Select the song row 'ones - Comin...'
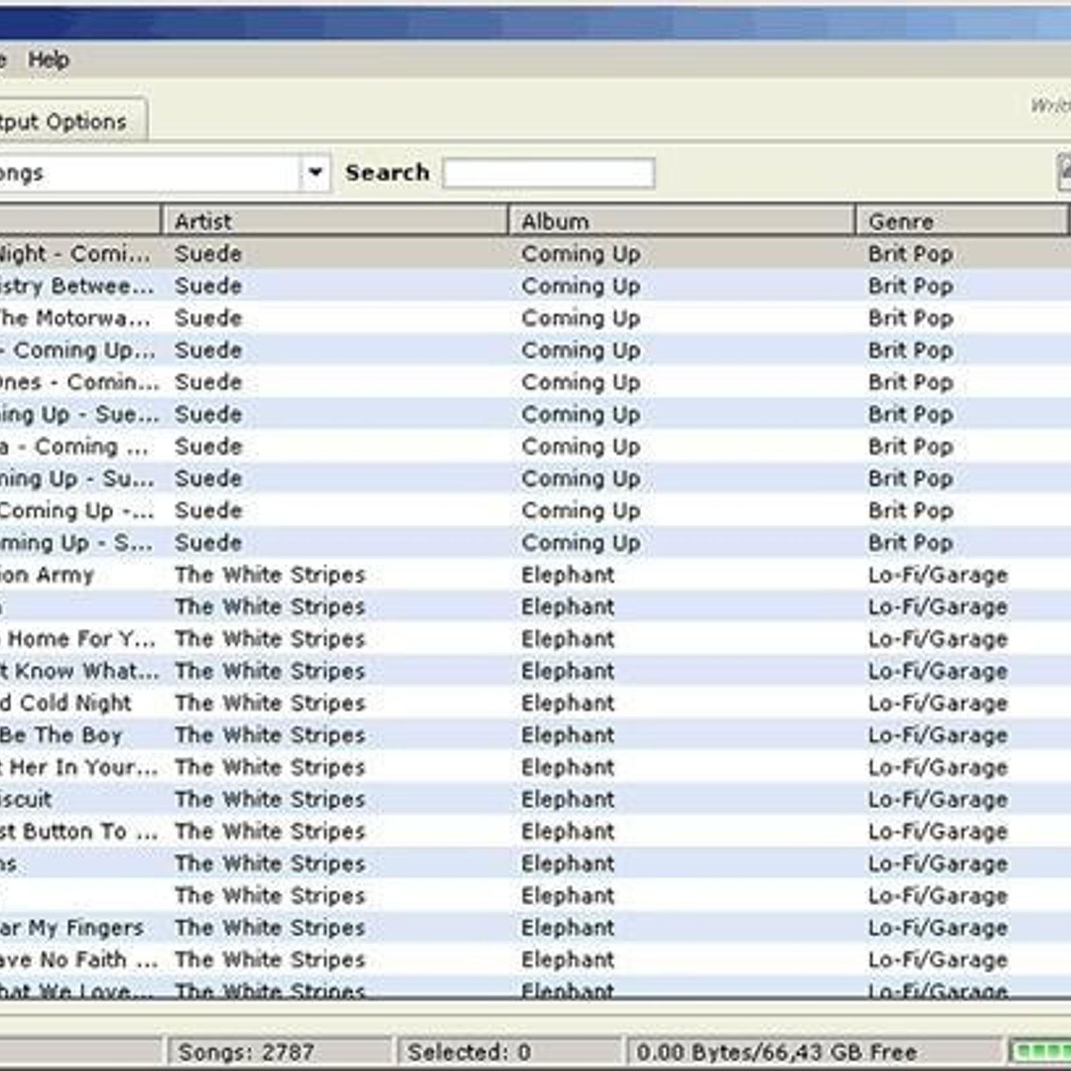This screenshot has width=1071, height=1071. pos(535,383)
